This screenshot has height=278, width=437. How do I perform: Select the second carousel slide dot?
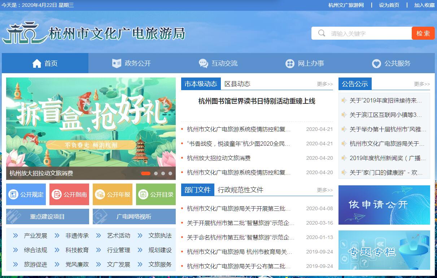156,173
